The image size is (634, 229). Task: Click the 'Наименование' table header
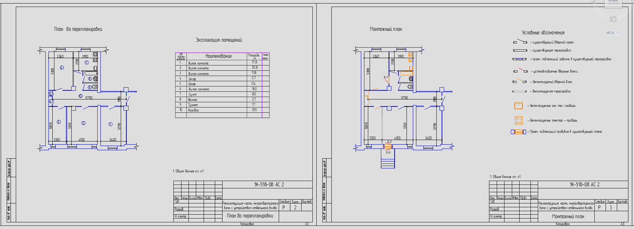[x=218, y=56]
